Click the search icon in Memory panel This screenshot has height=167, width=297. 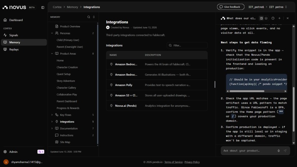(89, 17)
